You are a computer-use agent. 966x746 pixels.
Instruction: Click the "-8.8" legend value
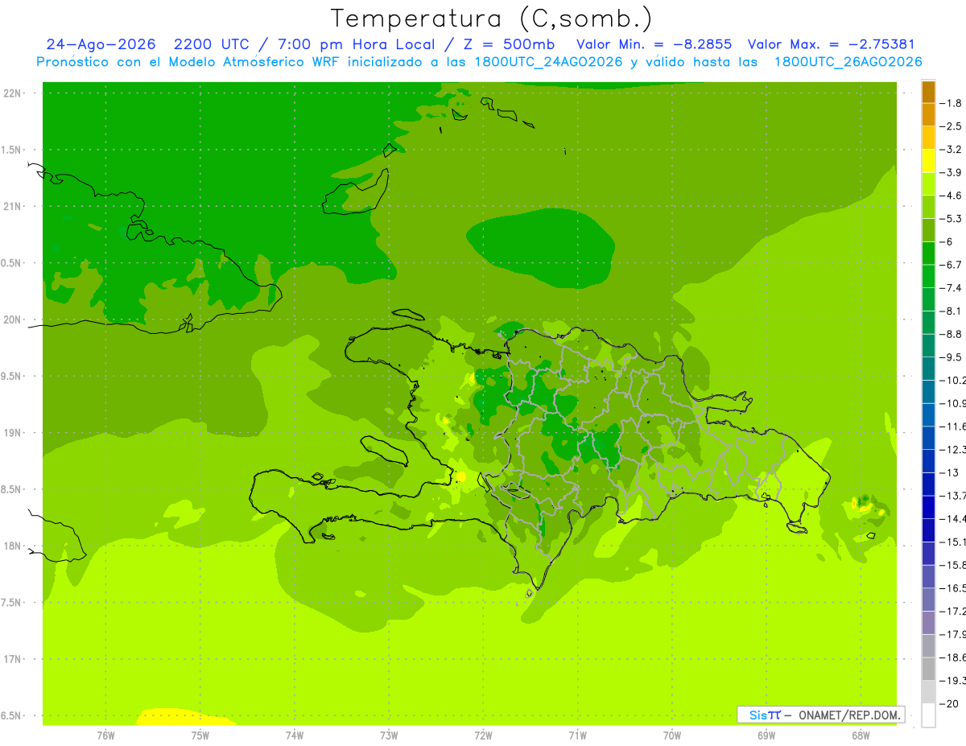coord(951,334)
